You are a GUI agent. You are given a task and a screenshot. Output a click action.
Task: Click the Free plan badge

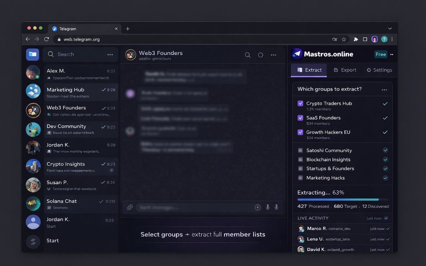click(x=381, y=54)
